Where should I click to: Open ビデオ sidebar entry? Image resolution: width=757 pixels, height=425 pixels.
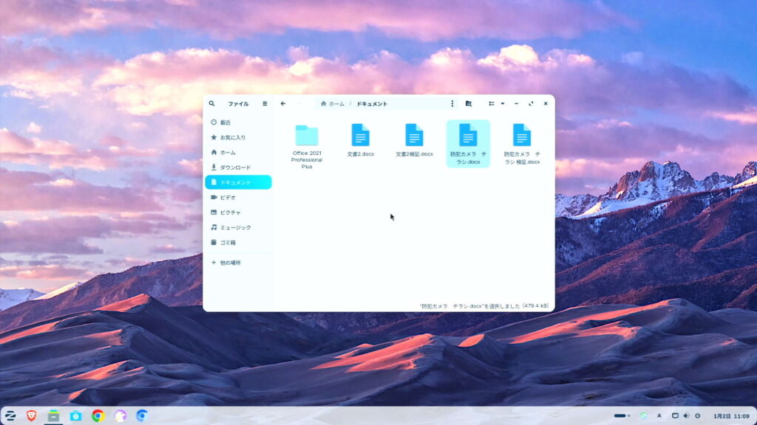(228, 198)
